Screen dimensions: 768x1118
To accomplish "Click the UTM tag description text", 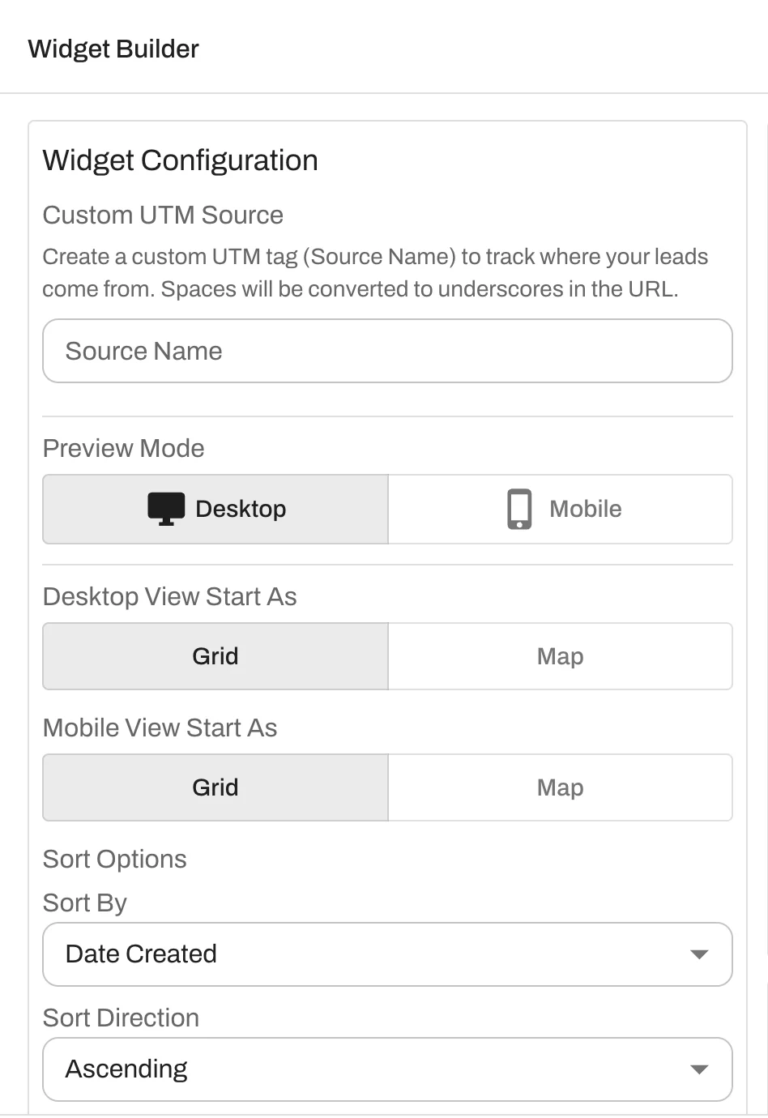I will (375, 273).
